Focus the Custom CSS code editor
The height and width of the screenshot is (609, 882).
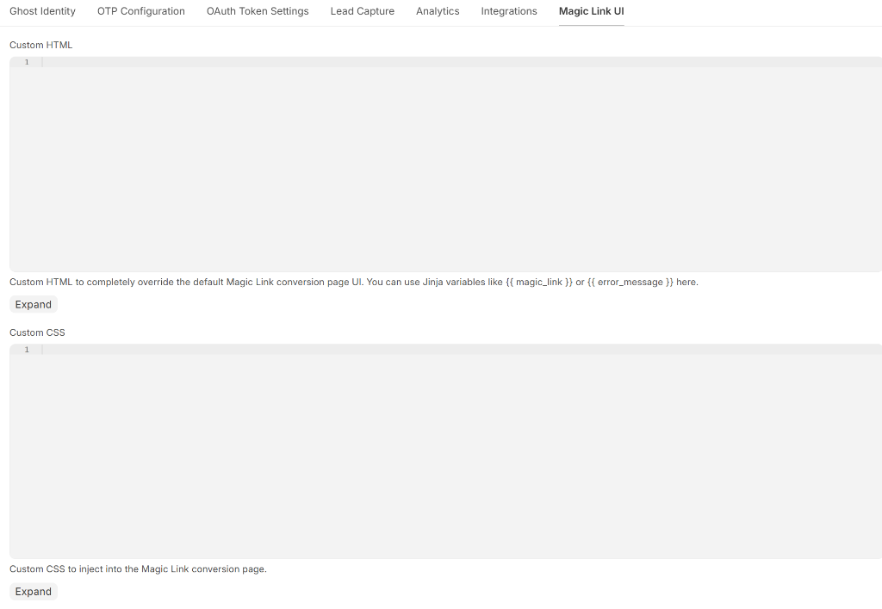[445, 451]
